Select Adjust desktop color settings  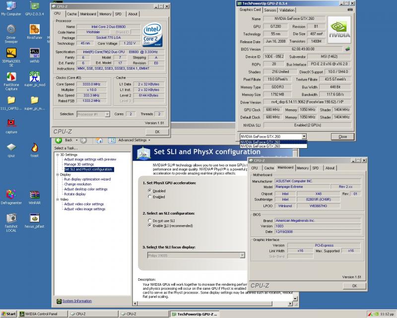pos(86,189)
